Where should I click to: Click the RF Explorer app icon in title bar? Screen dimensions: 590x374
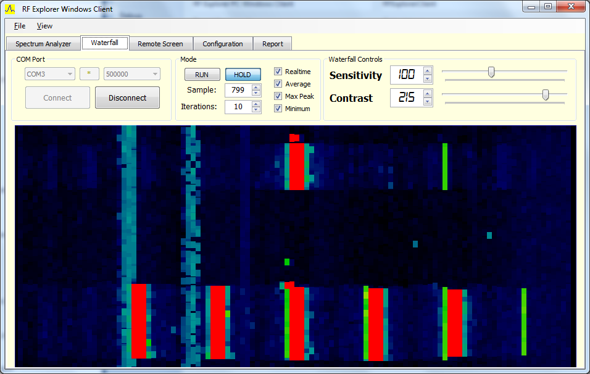[10, 8]
